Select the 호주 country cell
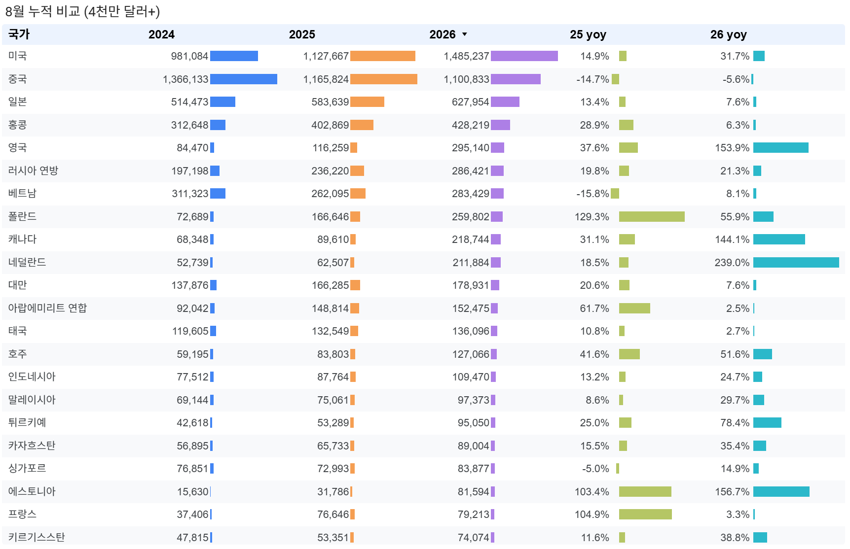The image size is (850, 549). [x=18, y=354]
